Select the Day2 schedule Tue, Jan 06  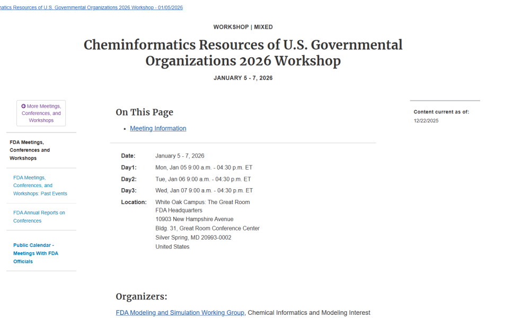203,179
